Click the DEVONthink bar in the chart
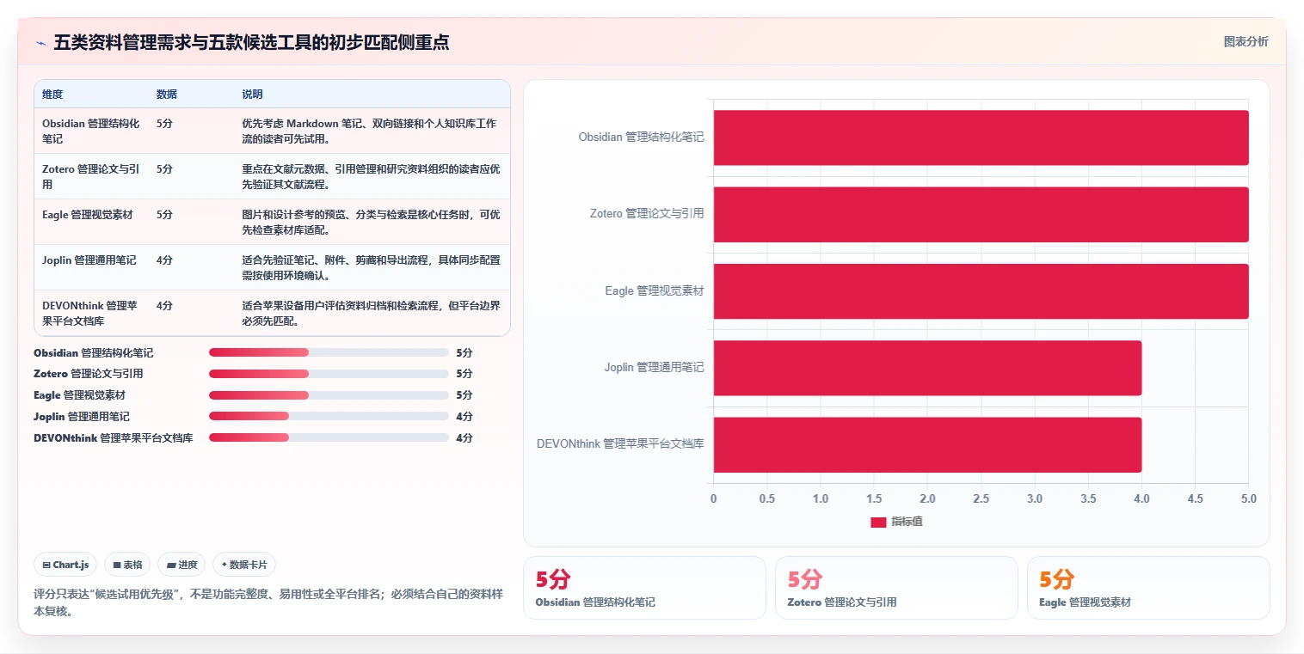1304x654 pixels. (927, 444)
